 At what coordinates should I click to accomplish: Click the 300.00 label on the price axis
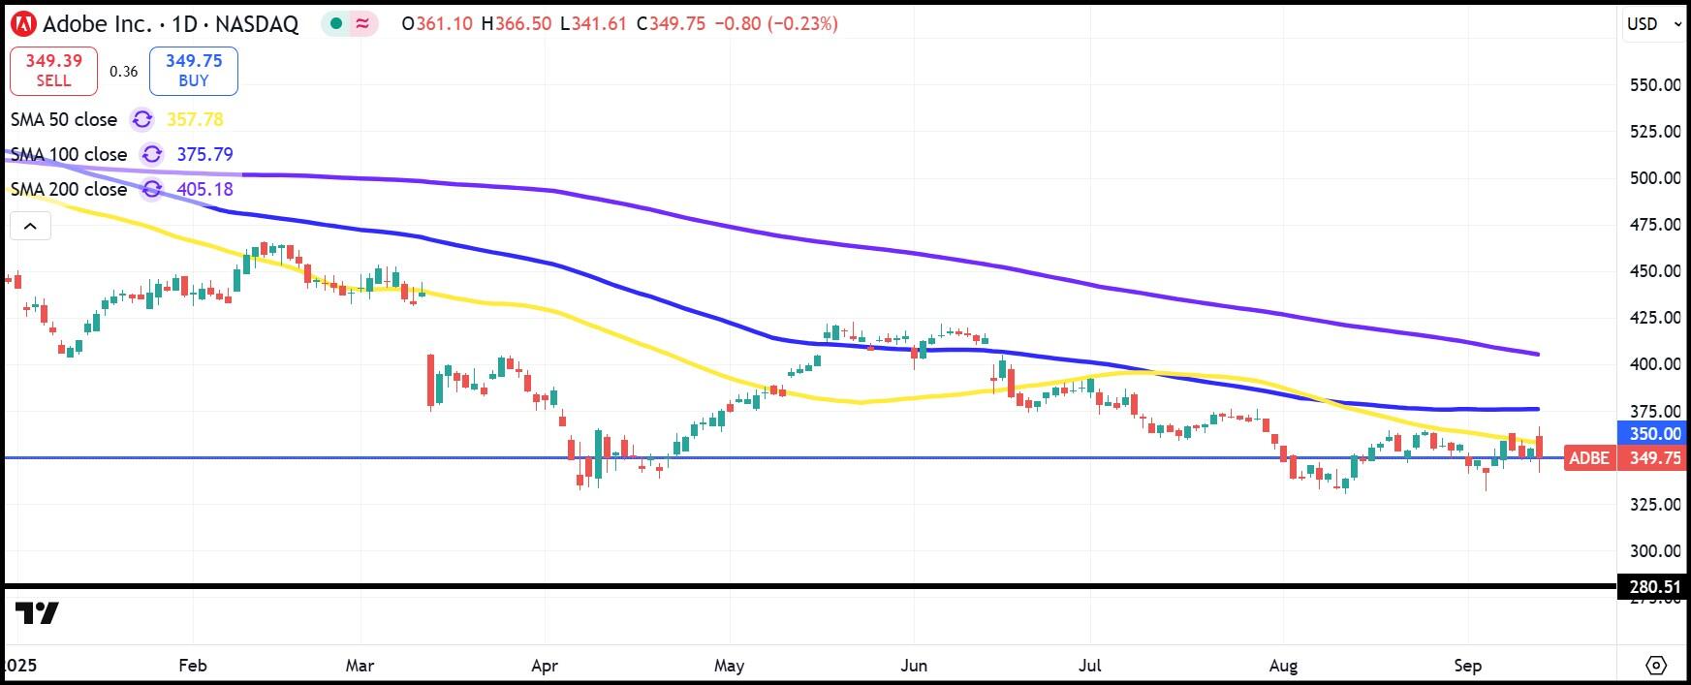tap(1655, 551)
